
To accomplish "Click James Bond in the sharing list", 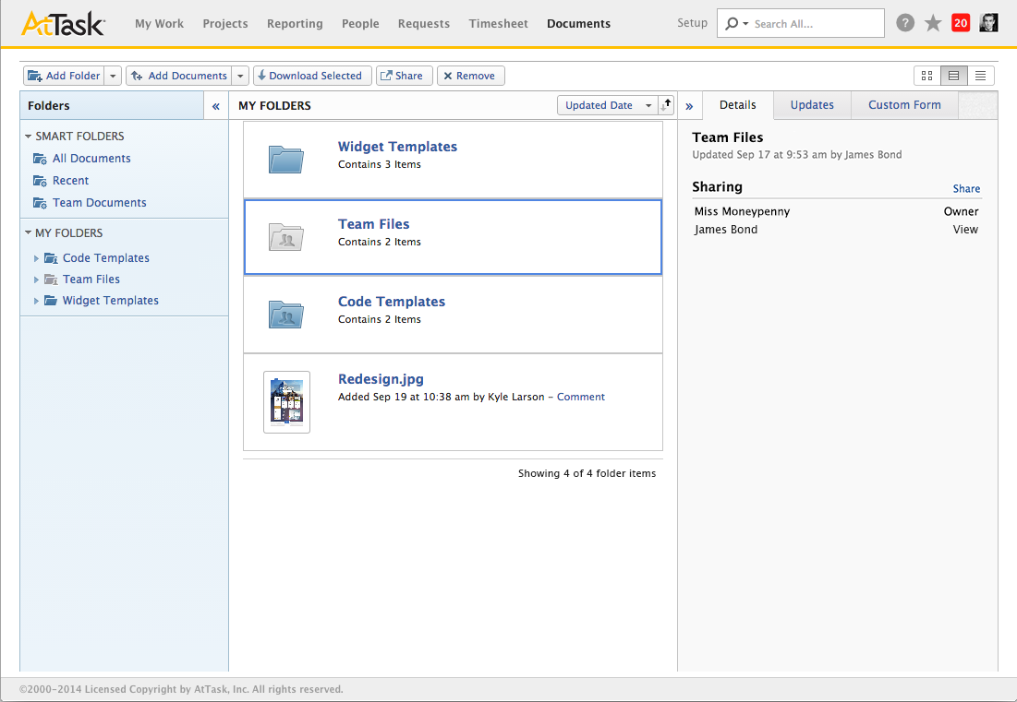I will pos(726,230).
